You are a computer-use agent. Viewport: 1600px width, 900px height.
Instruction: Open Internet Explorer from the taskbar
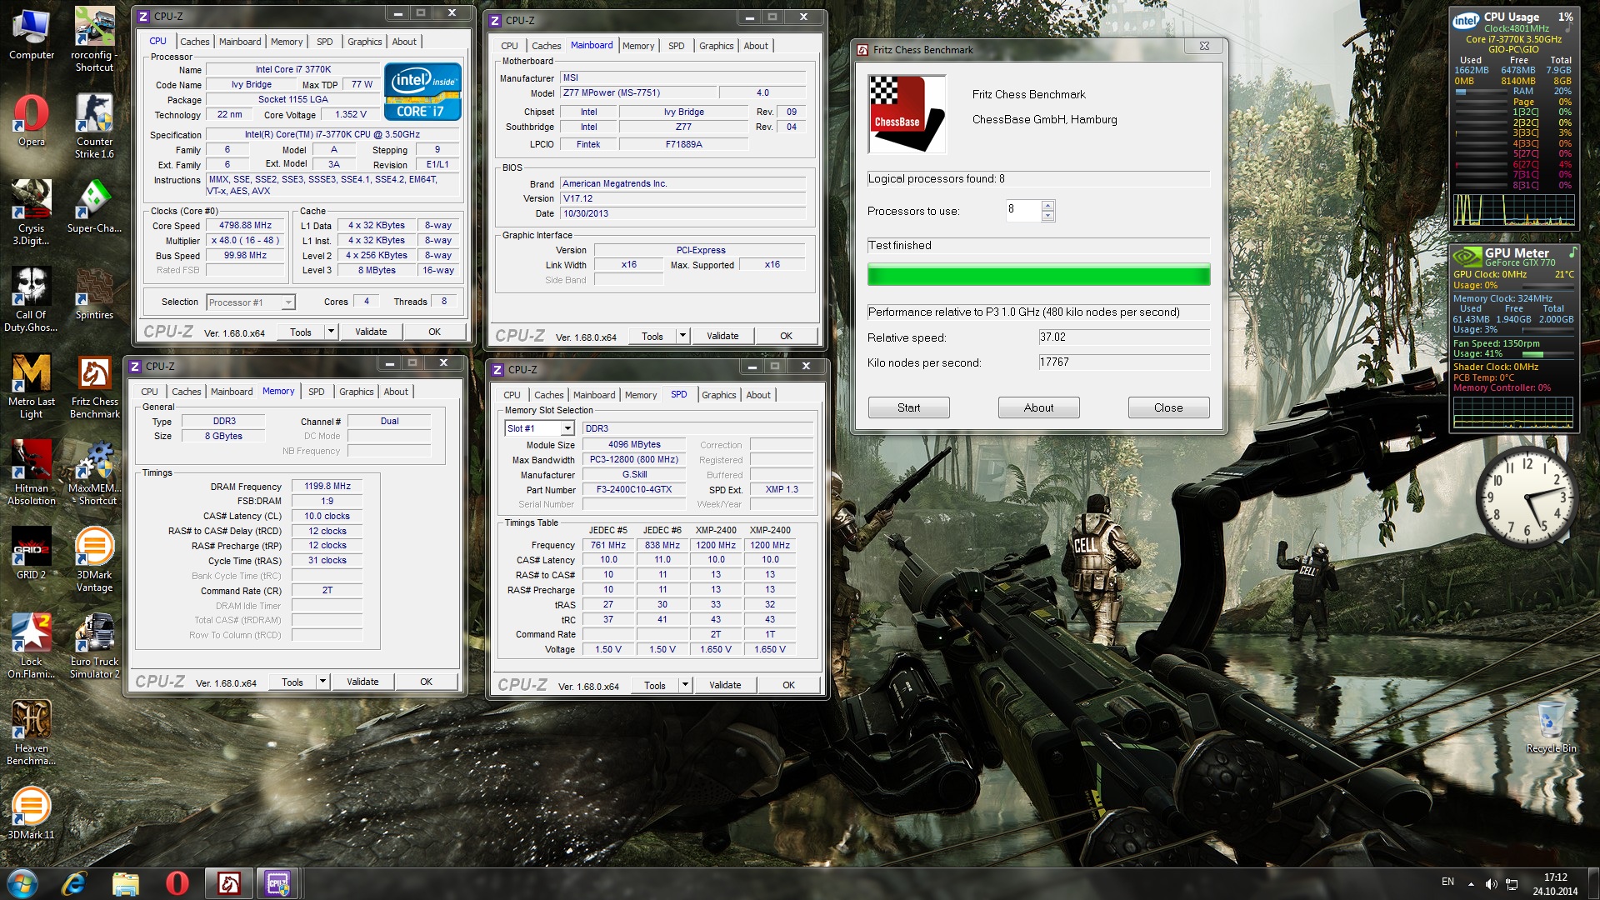74,883
